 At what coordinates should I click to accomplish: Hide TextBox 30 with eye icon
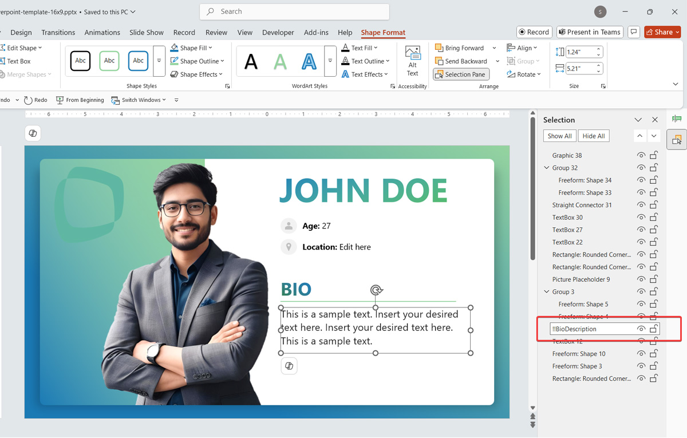(x=641, y=218)
